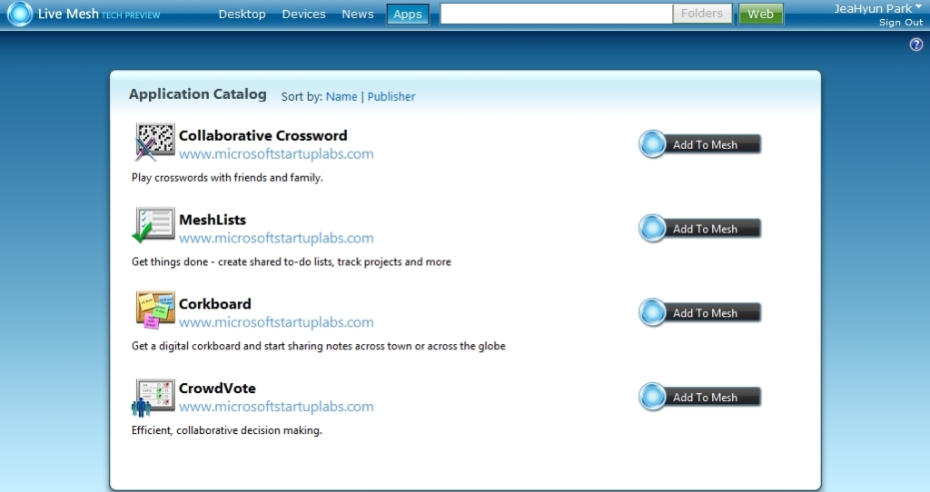
Task: Click the Collaborative Crossword title
Action: tap(263, 136)
